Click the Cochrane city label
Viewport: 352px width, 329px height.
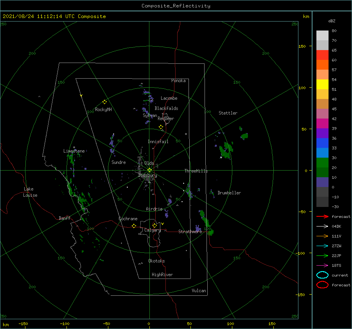[128, 219]
